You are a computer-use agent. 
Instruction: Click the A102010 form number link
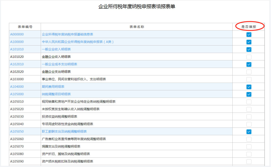coord(17,64)
